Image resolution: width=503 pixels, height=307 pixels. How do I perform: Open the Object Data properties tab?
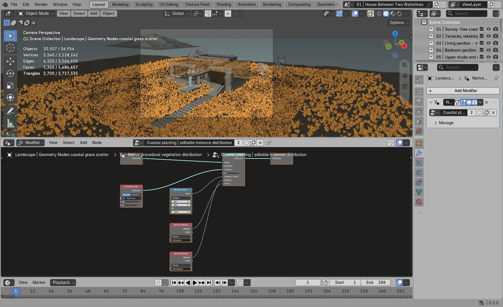tap(419, 192)
